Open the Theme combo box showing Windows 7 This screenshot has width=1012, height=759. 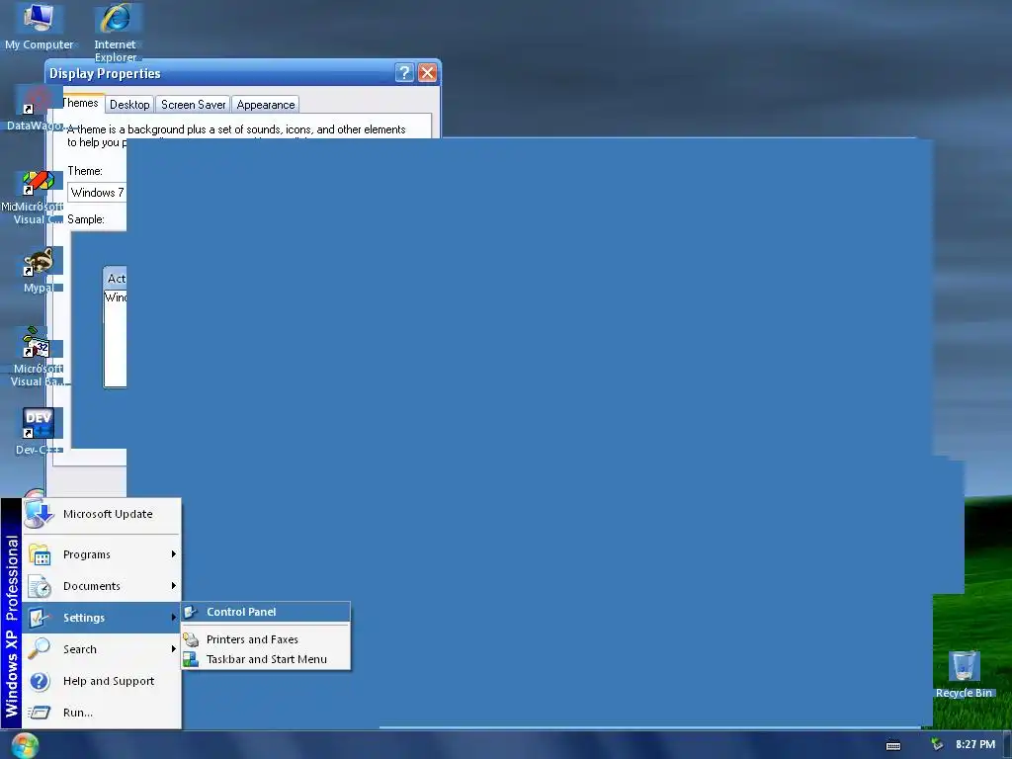[x=97, y=193]
